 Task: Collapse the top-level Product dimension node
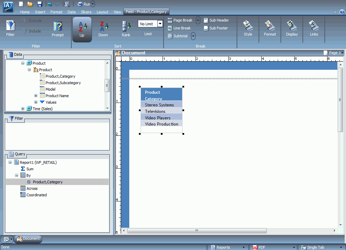(x=23, y=63)
